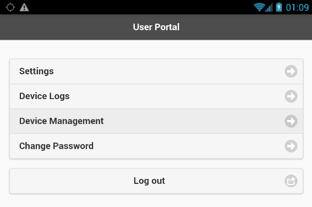The width and height of the screenshot is (312, 207).
Task: Tap the GPS location icon in status bar
Action: [10, 8]
